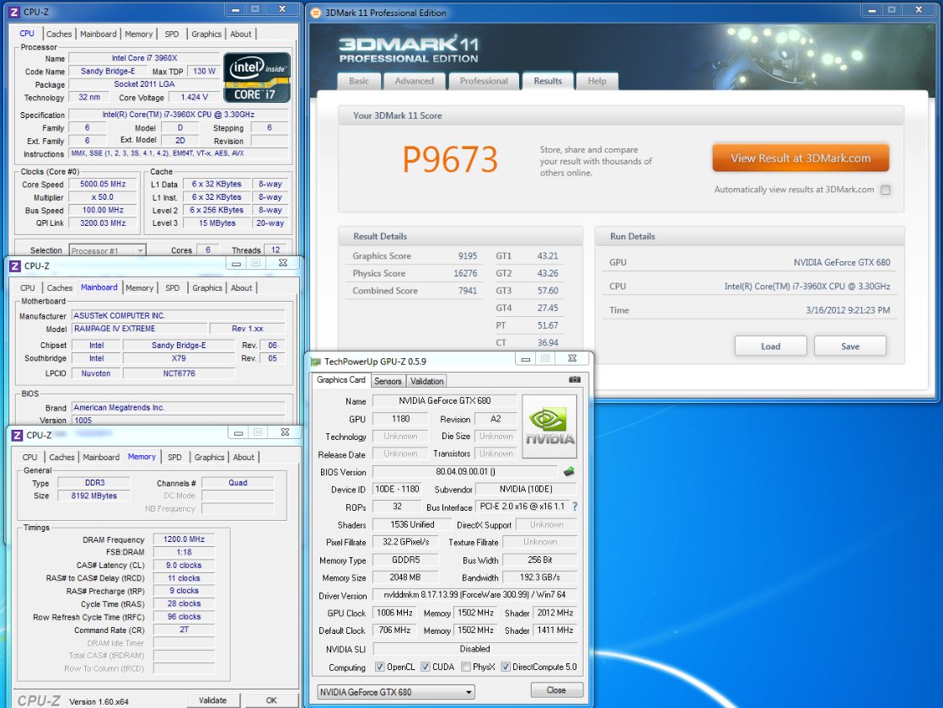Image resolution: width=943 pixels, height=708 pixels.
Task: Click the 3DMark 11 title bar icon
Action: [316, 12]
